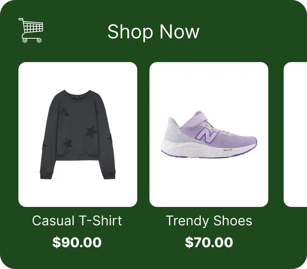The image size is (307, 269).
Task: Open the Casual T-Shirt product title
Action: tap(77, 221)
